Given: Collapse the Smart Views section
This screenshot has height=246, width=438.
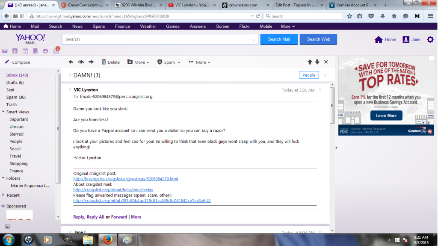Looking at the screenshot, I should pyautogui.click(x=3, y=112).
